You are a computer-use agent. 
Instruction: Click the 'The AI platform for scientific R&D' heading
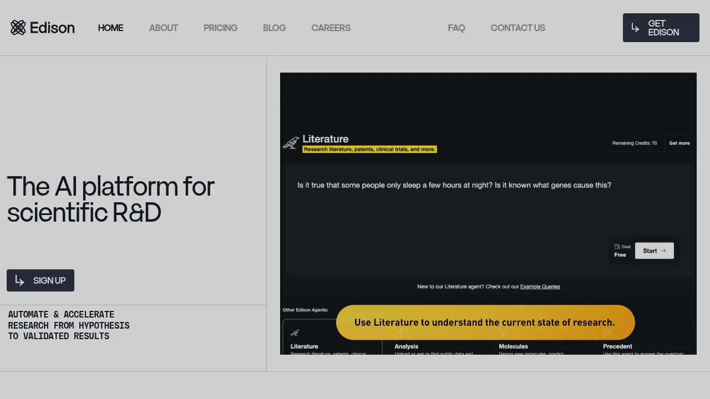pos(110,199)
